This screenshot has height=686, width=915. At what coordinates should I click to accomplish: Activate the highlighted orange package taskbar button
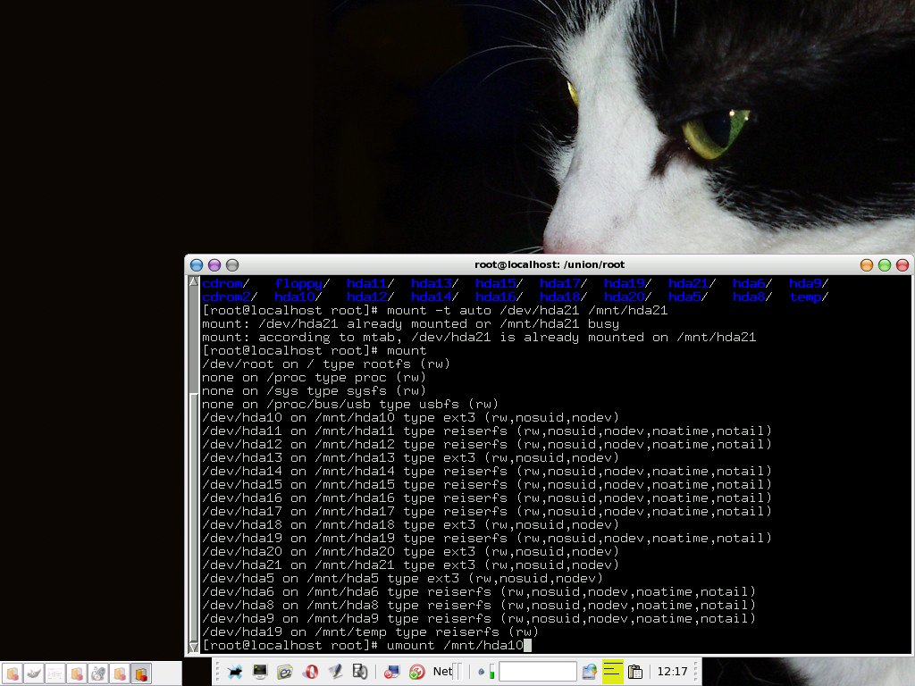click(x=140, y=673)
